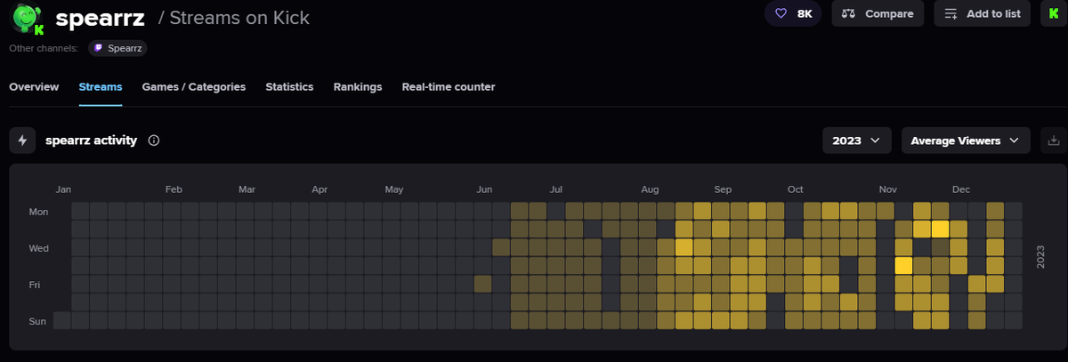Click the Oct month label

pyautogui.click(x=795, y=189)
